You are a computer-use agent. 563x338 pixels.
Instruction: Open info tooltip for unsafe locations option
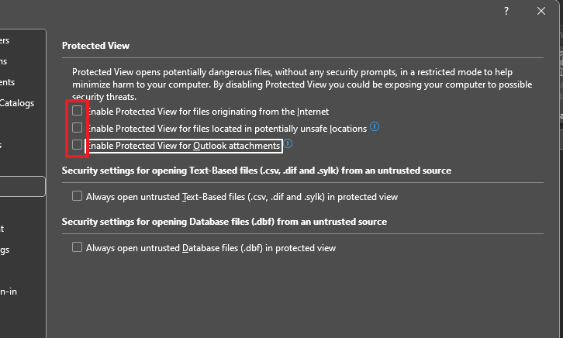[375, 126]
